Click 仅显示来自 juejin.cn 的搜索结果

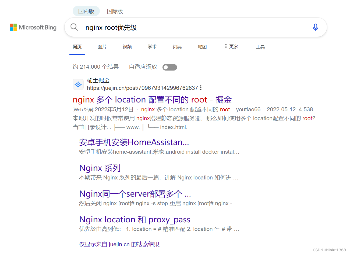point(119,244)
